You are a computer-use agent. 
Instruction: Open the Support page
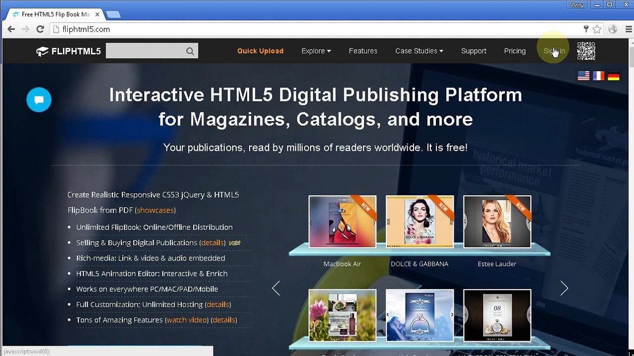pos(474,51)
